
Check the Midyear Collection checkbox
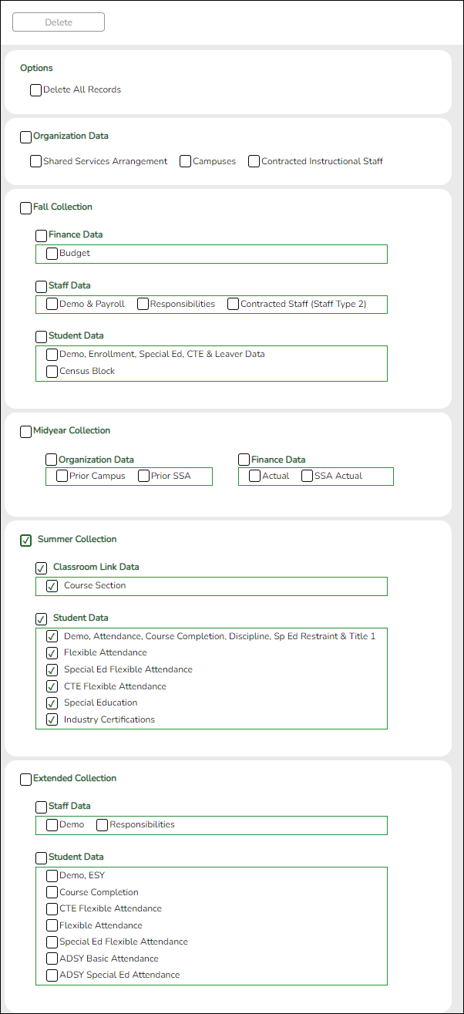tap(25, 431)
